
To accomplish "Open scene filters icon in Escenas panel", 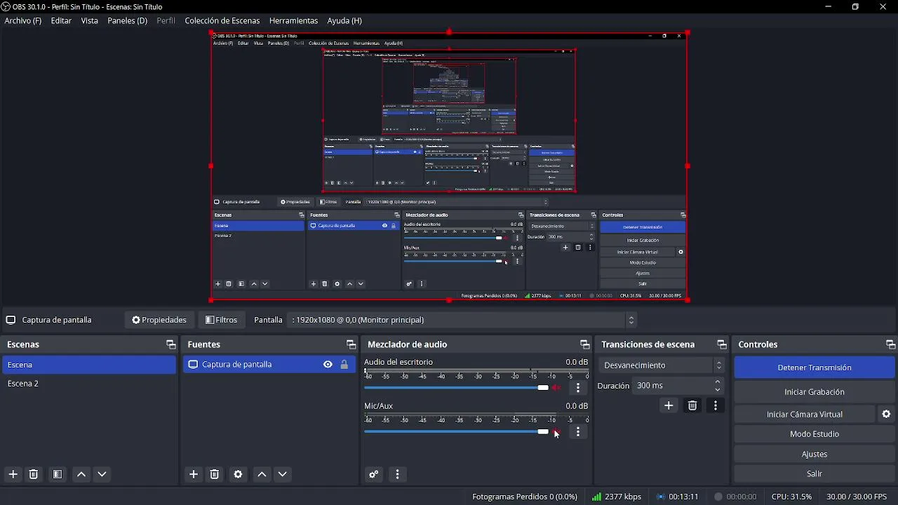I will 58,474.
